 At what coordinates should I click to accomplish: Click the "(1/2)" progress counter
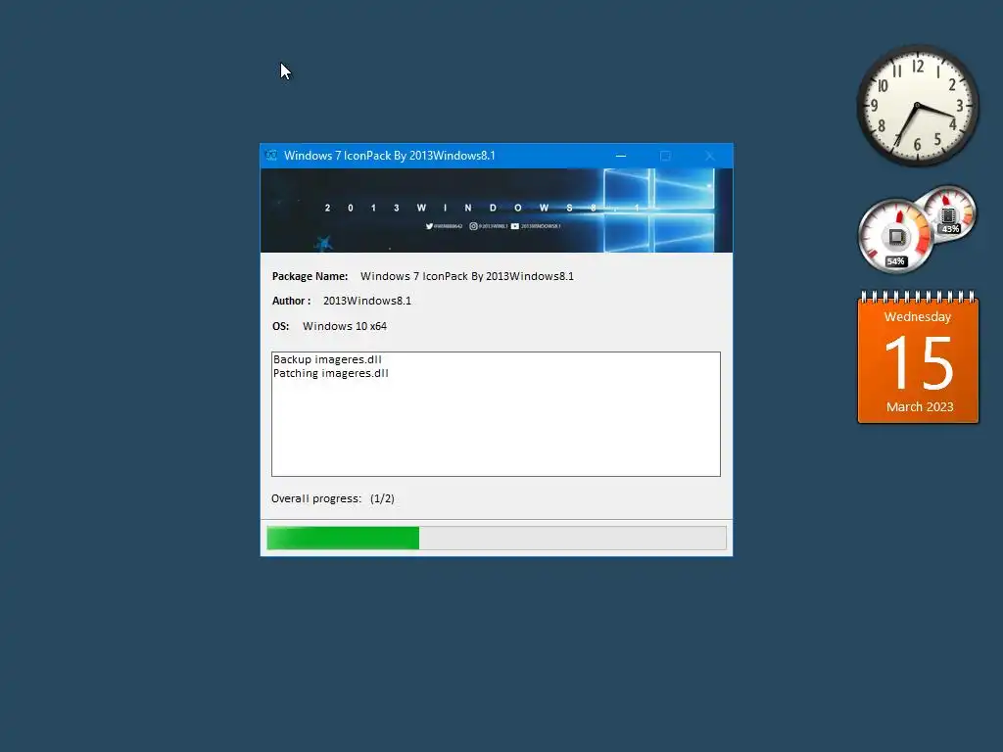(382, 498)
